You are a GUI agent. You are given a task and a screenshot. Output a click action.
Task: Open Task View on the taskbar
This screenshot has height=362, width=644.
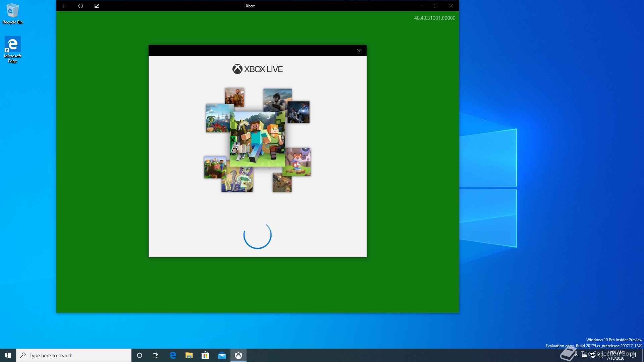pyautogui.click(x=156, y=355)
